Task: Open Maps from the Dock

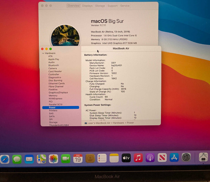Action: [x=41, y=159]
